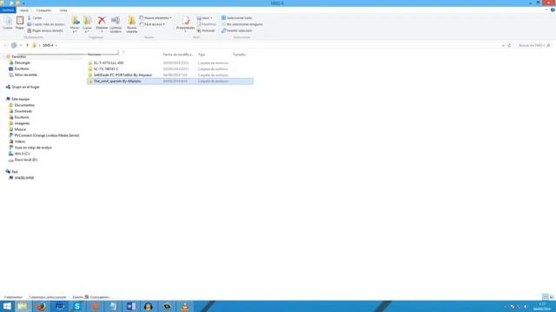Click No seleccionar ninguno

pos(242,24)
